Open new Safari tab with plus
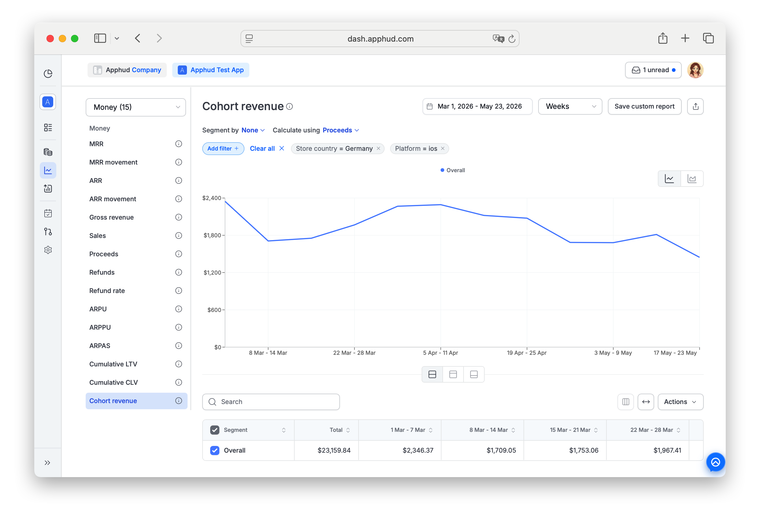This screenshot has height=523, width=760. point(686,38)
